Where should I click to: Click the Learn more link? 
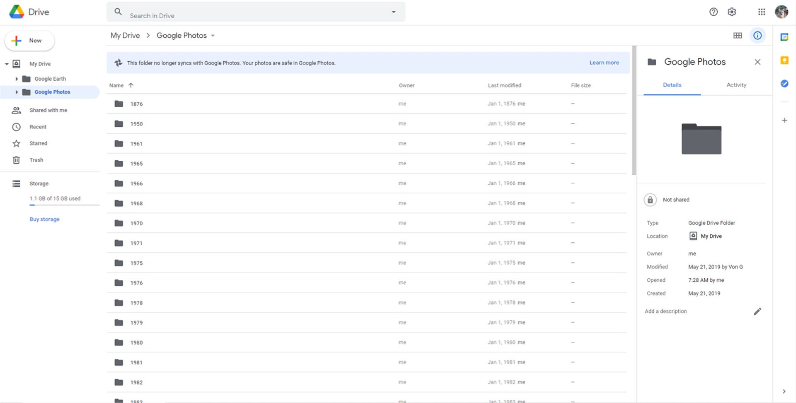tap(604, 63)
